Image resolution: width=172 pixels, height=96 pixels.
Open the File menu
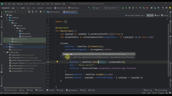[6, 4]
